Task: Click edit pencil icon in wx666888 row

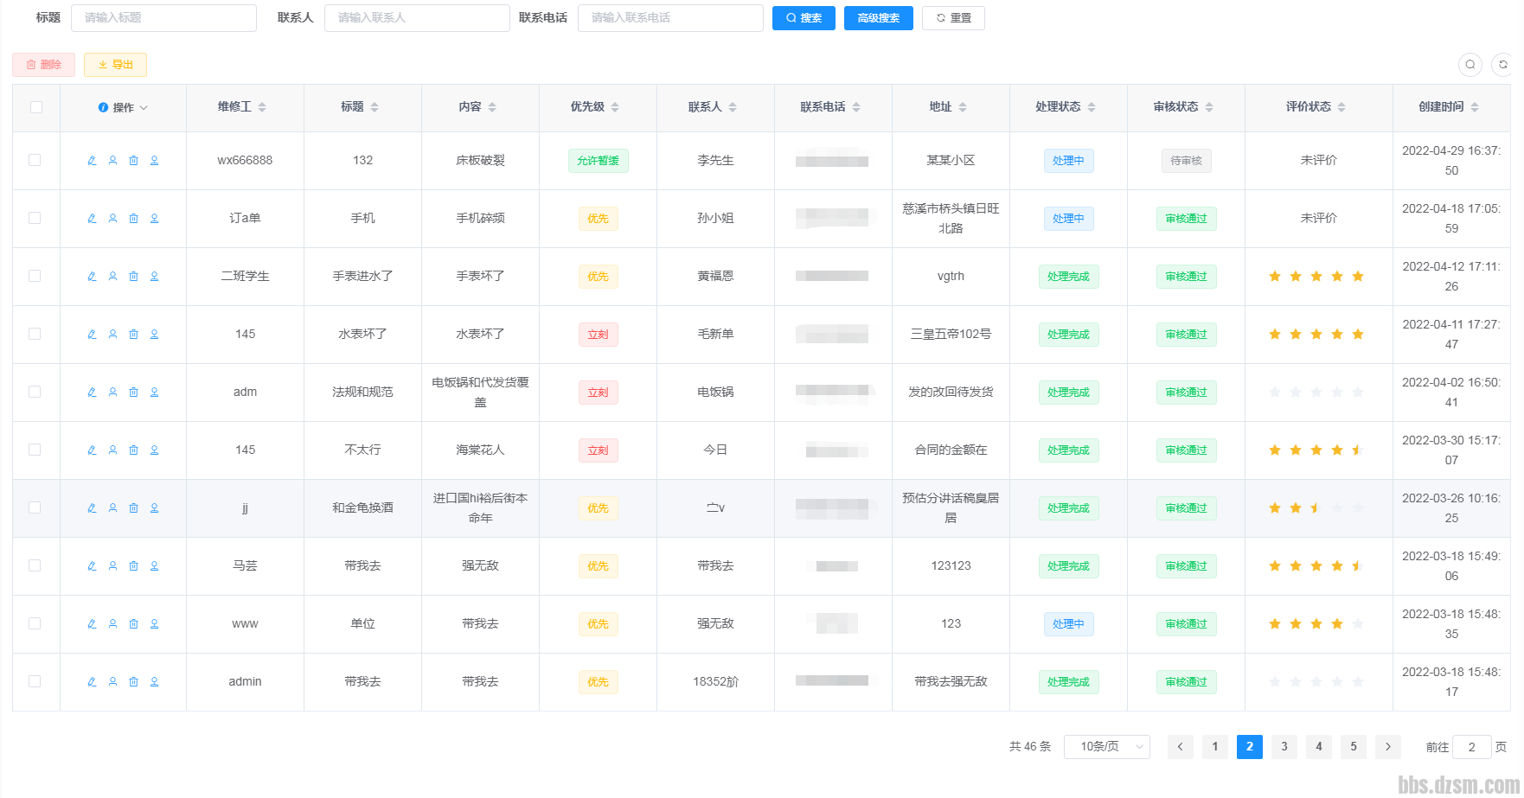Action: [92, 161]
